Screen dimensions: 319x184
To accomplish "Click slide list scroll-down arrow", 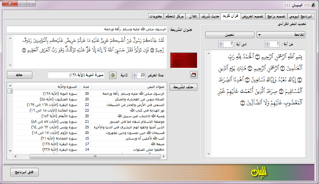I will 10,151.
